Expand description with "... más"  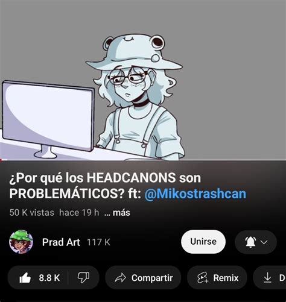[118, 213]
